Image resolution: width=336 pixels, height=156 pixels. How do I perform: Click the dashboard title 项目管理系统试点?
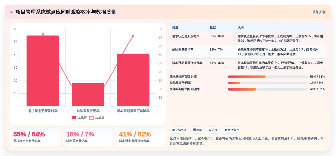tap(66, 12)
